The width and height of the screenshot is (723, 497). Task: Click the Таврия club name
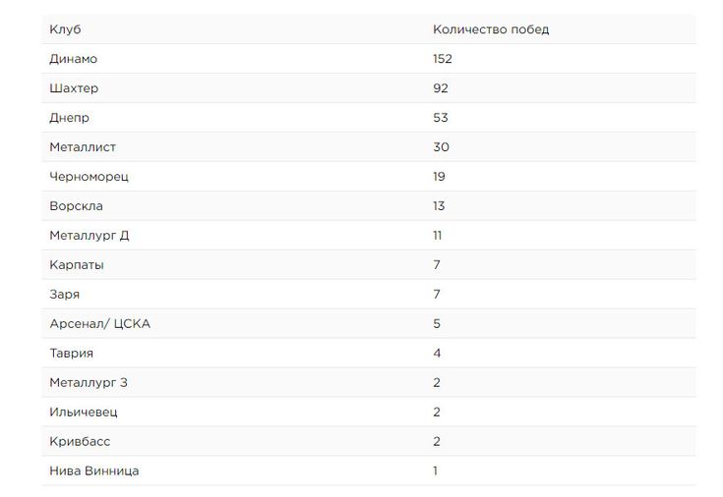(72, 354)
